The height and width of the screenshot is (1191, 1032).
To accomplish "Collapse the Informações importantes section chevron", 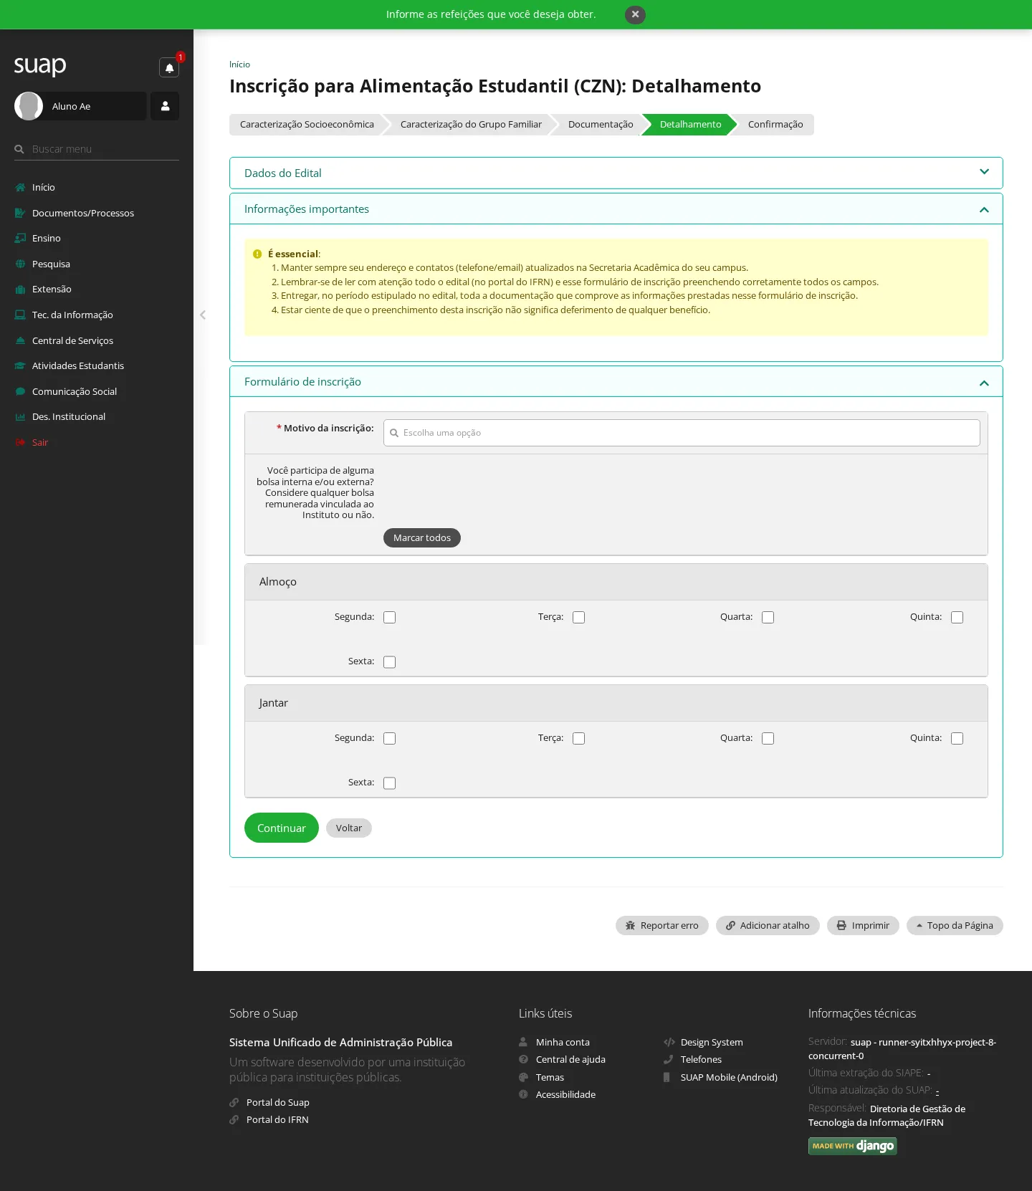I will 984,209.
